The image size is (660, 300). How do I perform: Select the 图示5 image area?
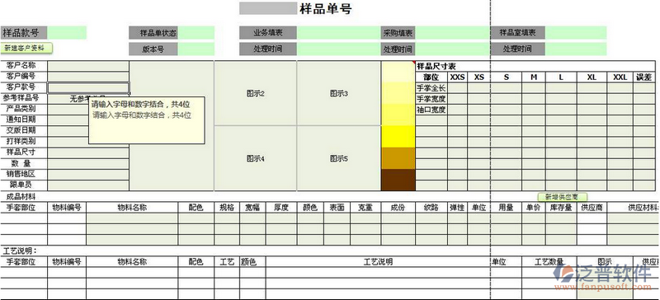pyautogui.click(x=339, y=158)
